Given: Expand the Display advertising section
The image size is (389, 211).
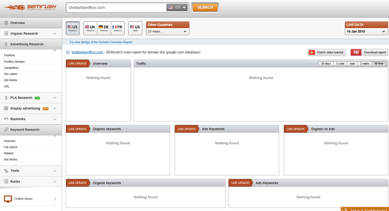Looking at the screenshot, I should [x=55, y=108].
